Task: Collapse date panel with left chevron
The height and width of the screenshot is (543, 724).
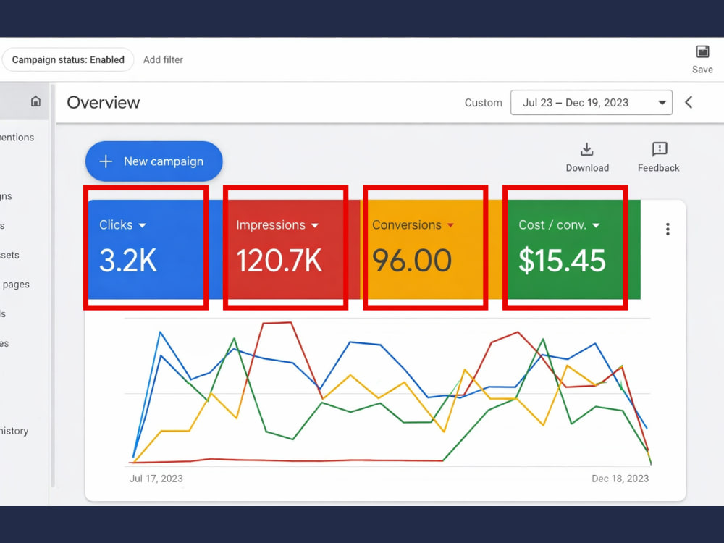Action: coord(689,102)
